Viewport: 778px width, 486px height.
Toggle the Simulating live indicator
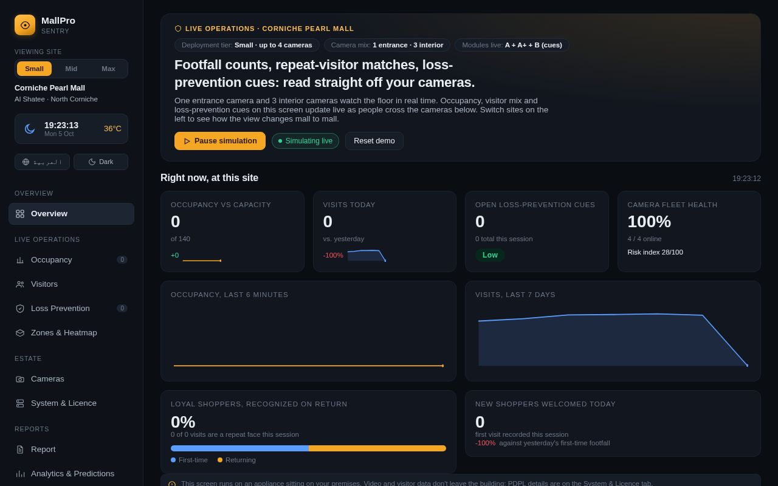pyautogui.click(x=305, y=141)
